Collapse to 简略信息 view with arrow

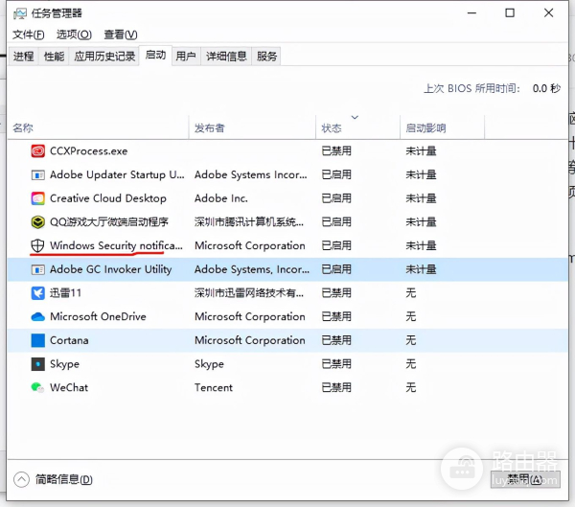pyautogui.click(x=22, y=479)
